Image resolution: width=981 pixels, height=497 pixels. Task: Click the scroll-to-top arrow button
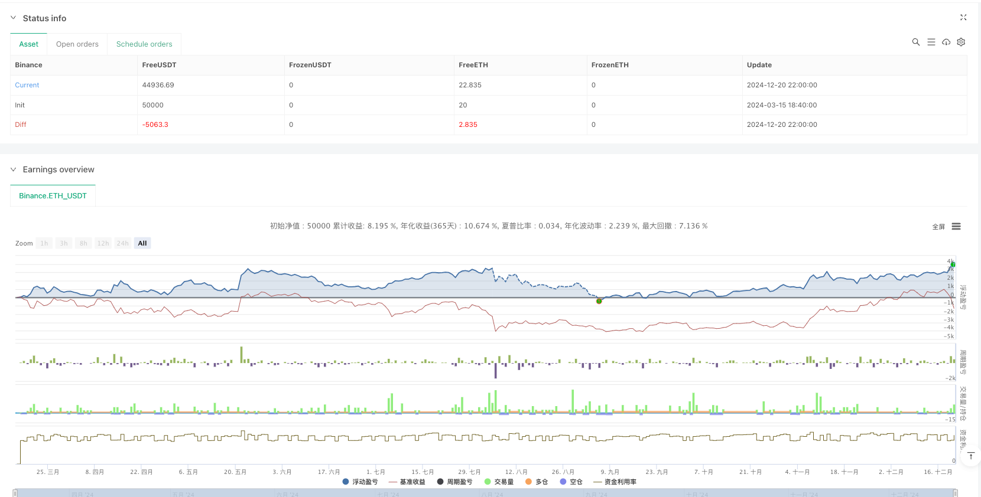coord(971,456)
